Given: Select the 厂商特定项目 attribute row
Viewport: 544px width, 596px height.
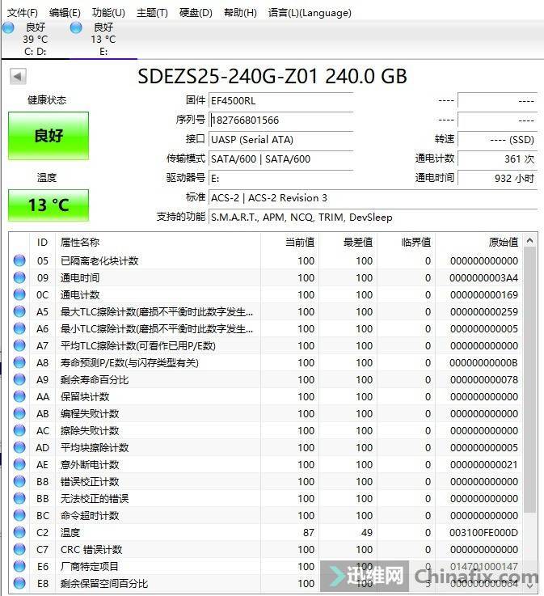Looking at the screenshot, I should tap(266, 566).
